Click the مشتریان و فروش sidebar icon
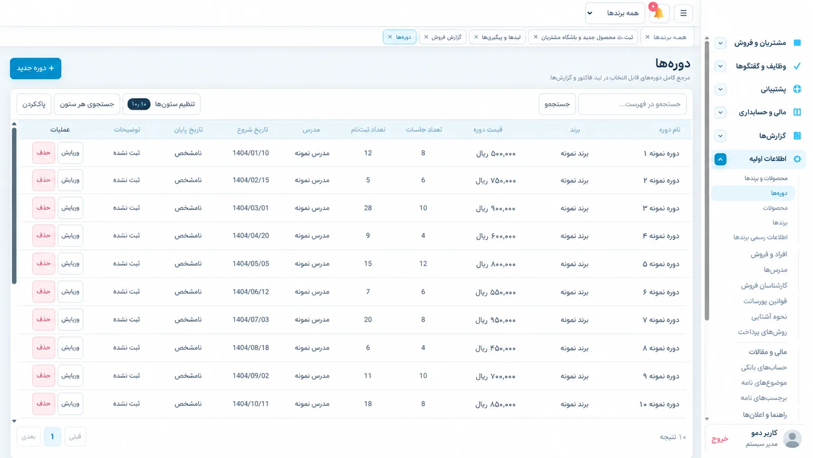This screenshot has height=458, width=813. [797, 43]
